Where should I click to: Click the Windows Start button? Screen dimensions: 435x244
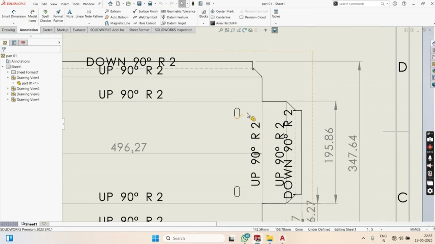155,238
